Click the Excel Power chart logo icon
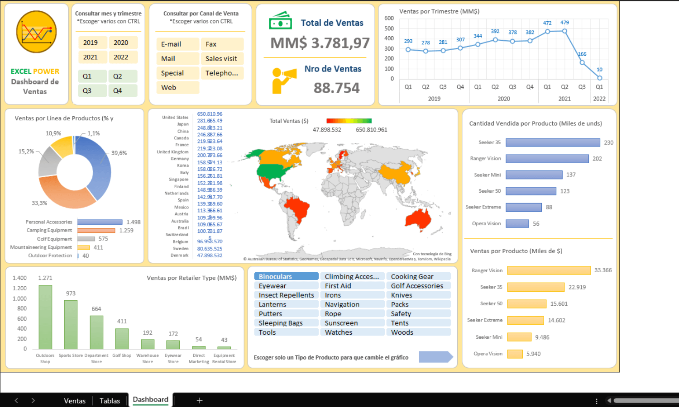This screenshot has height=407, width=679. click(x=36, y=32)
